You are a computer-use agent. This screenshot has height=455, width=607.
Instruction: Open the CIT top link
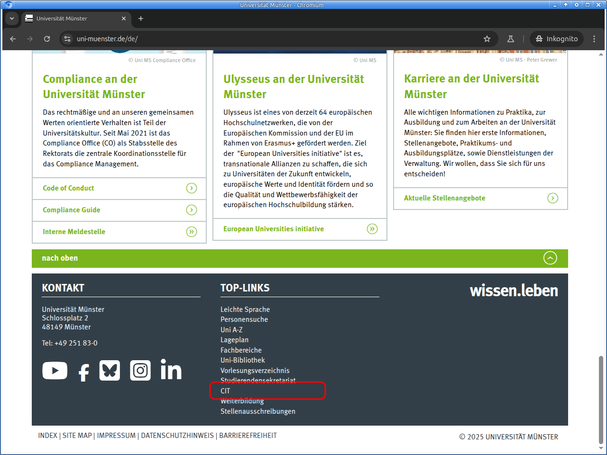tap(225, 391)
